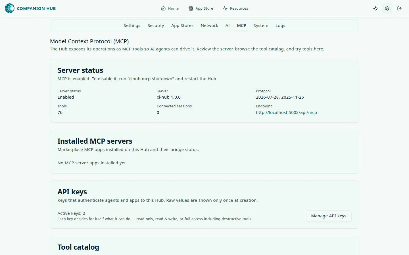The image size is (409, 255).
Task: Open settings via the gear icon
Action: pyautogui.click(x=387, y=8)
